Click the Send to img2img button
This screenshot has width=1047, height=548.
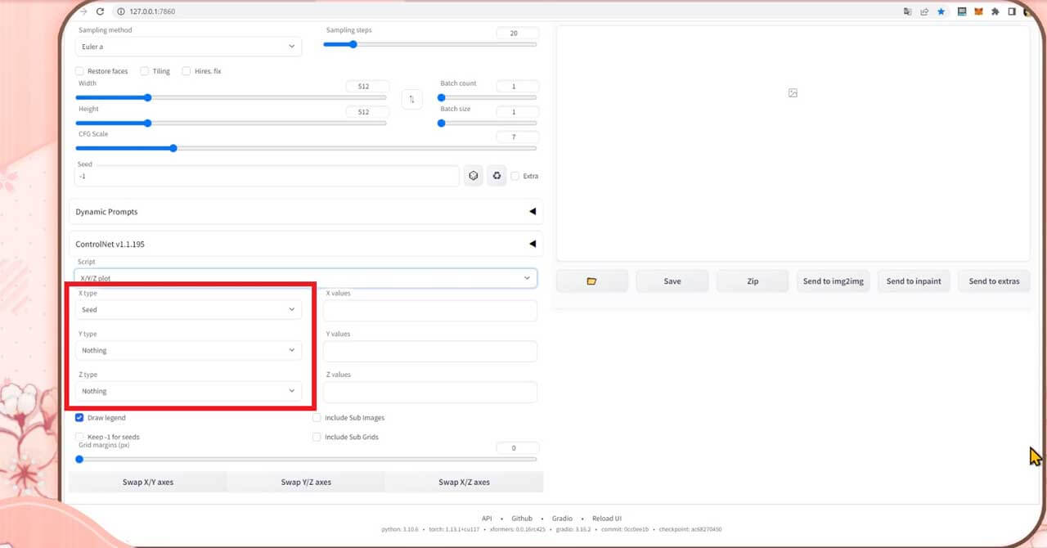[x=833, y=281]
